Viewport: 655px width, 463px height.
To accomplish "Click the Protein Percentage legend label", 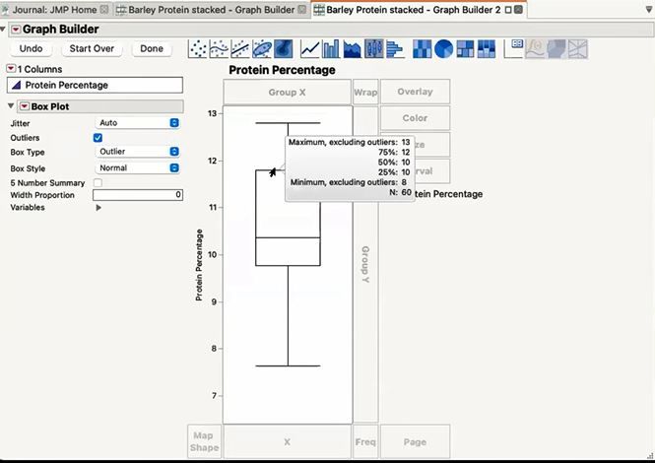I will (x=448, y=194).
